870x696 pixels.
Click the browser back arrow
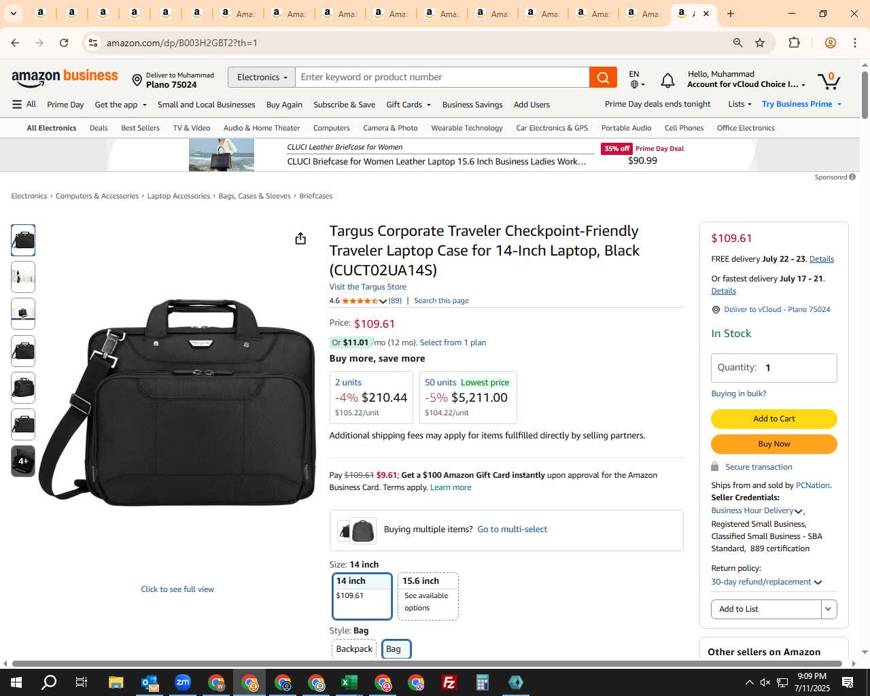pos(15,43)
